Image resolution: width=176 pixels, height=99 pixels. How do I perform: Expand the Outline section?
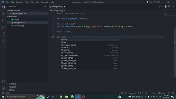(x=27, y=84)
